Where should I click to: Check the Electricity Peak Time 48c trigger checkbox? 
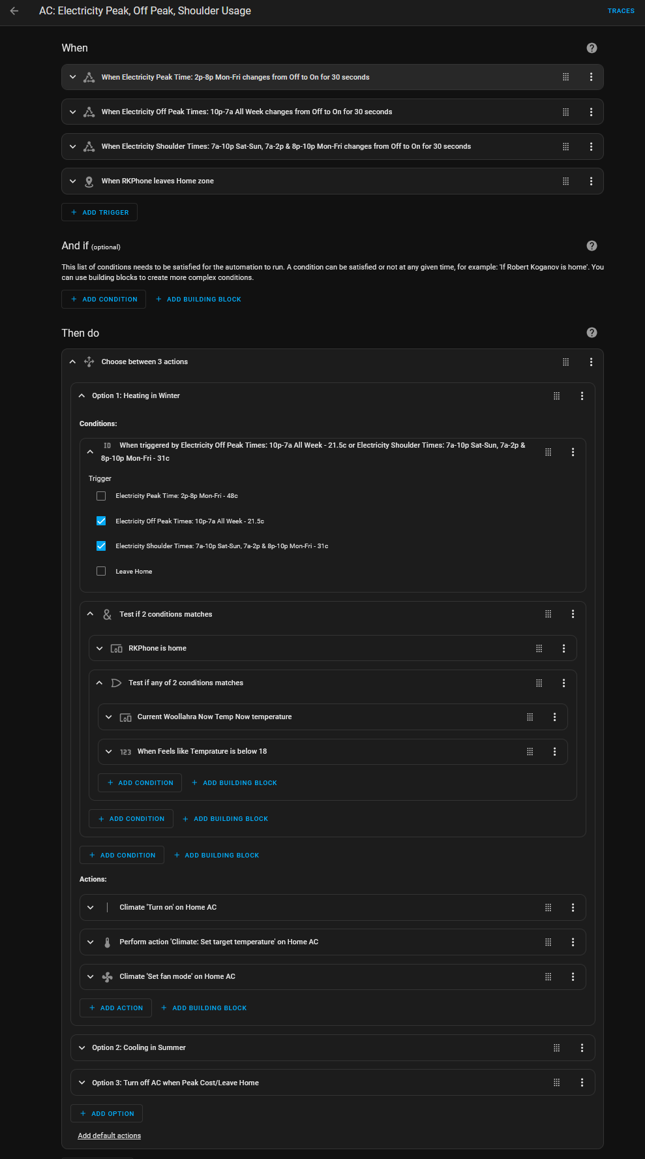(101, 496)
